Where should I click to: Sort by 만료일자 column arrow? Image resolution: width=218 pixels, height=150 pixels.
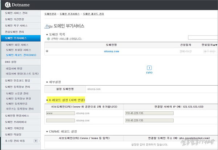[x=216, y=44]
